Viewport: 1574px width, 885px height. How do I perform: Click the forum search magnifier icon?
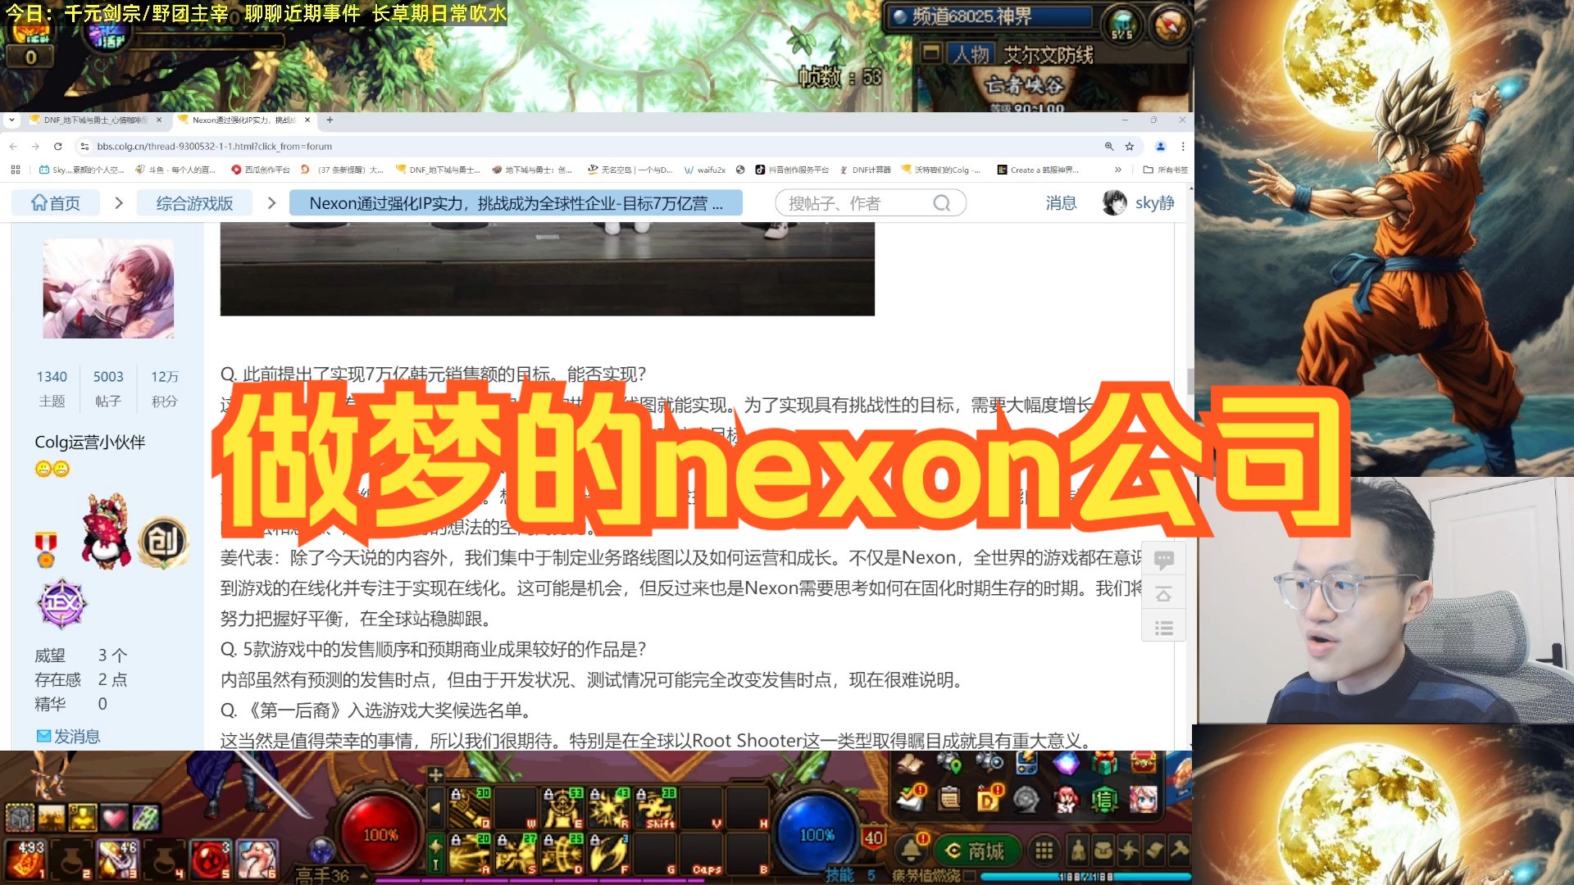pyautogui.click(x=942, y=203)
